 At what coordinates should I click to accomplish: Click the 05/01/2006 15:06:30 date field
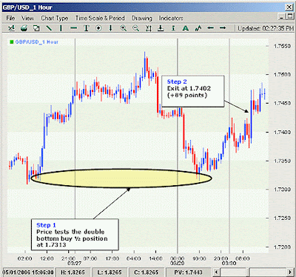[27, 273]
